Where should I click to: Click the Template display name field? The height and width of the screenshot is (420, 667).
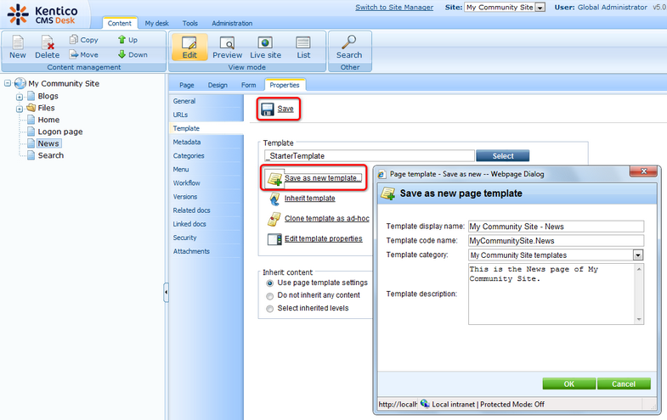556,227
